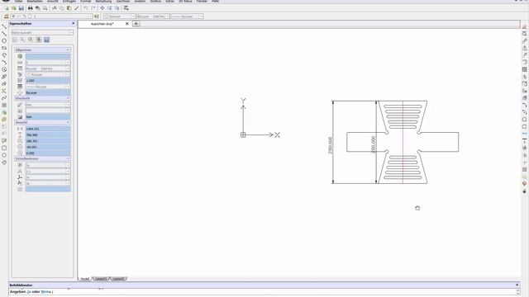This screenshot has height=297, width=529.
Task: Choose Ja option in the command line
Action: (x=28, y=291)
